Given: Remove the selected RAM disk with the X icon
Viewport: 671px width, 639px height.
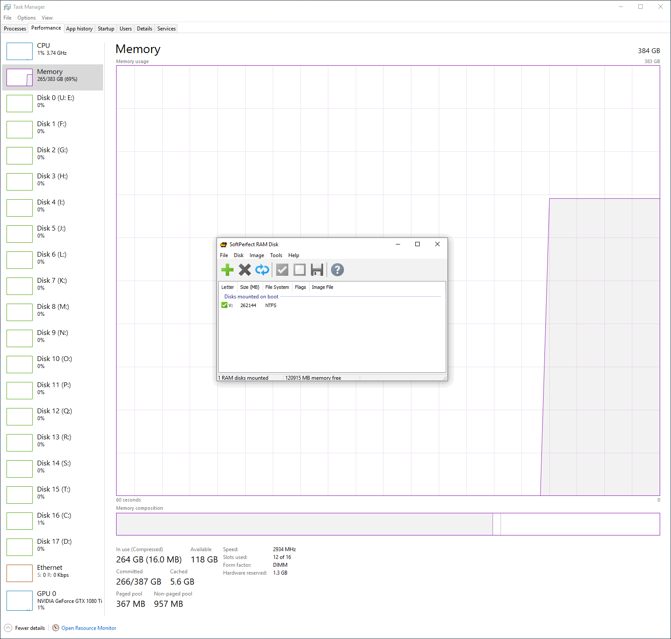Looking at the screenshot, I should tap(245, 270).
